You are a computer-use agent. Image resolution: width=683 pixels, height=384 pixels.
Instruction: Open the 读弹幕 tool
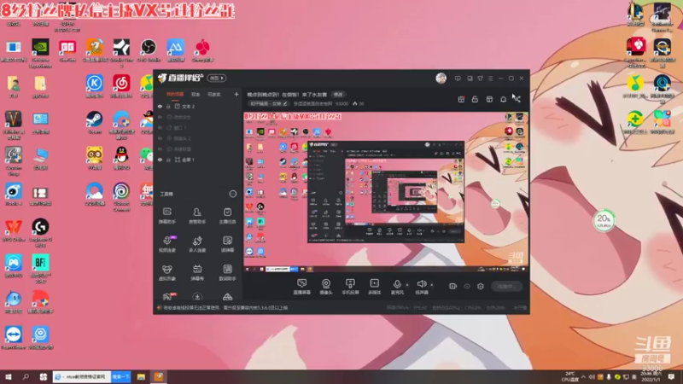click(x=227, y=244)
